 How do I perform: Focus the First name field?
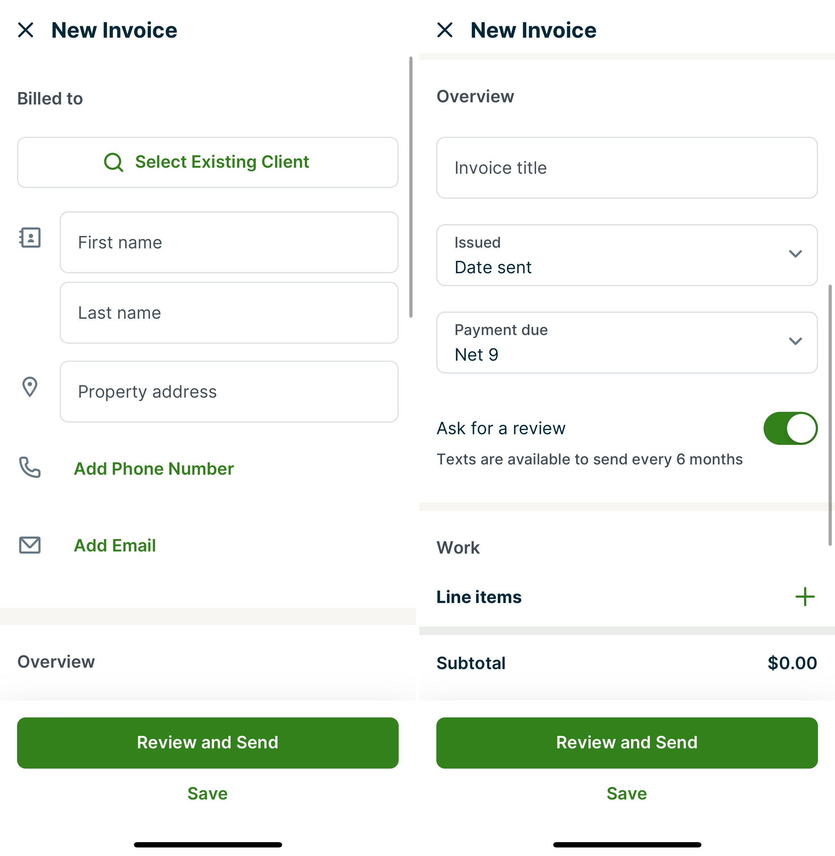229,242
